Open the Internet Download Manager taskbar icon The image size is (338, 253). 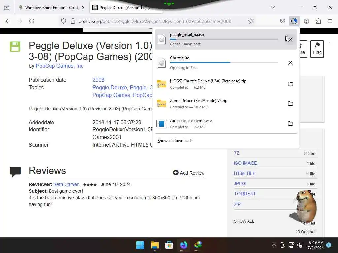(x=198, y=245)
